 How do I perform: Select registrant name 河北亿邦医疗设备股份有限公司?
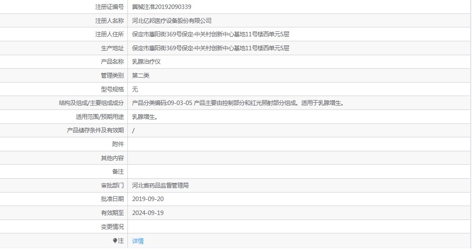click(x=172, y=21)
